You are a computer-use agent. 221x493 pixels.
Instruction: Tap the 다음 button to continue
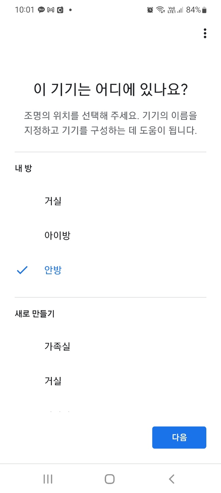(x=179, y=437)
